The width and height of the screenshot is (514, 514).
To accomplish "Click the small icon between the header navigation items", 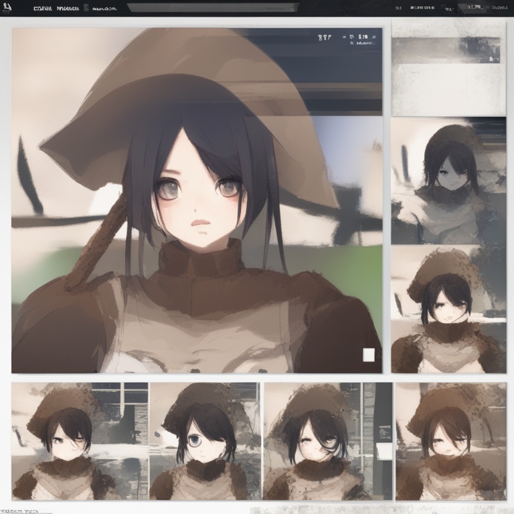I will [x=86, y=8].
